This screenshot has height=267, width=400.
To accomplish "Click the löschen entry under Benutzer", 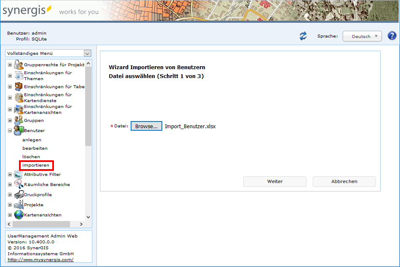I will point(33,156).
